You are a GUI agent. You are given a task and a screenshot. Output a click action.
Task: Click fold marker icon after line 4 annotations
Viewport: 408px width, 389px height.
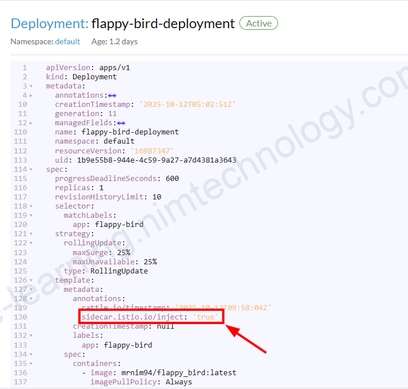pos(112,95)
